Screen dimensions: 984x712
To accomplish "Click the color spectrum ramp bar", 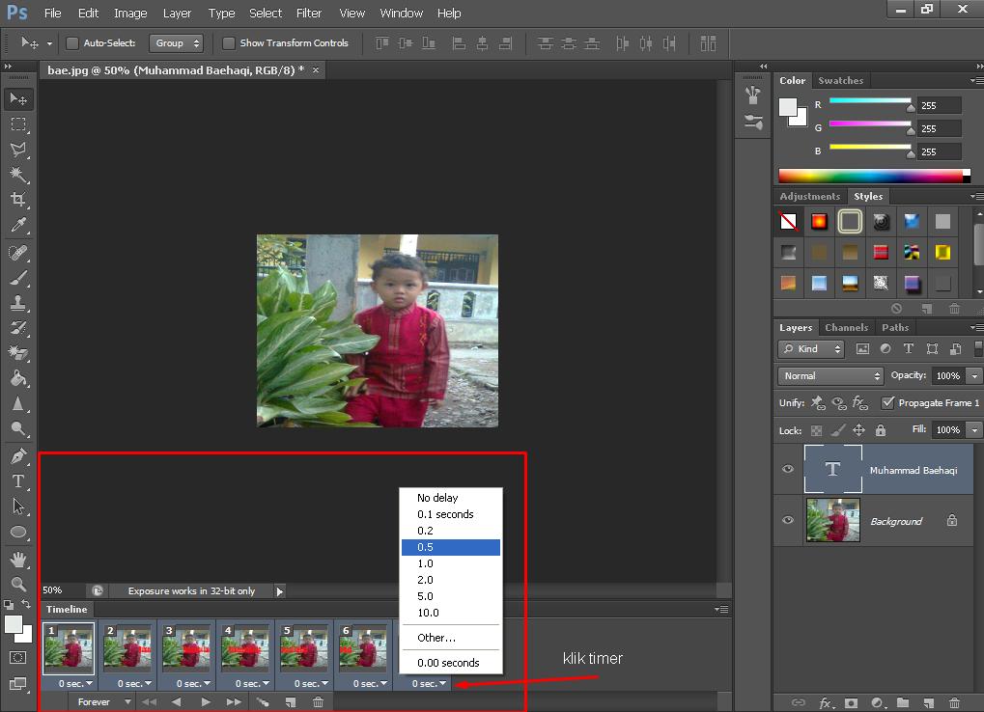I will click(x=870, y=176).
